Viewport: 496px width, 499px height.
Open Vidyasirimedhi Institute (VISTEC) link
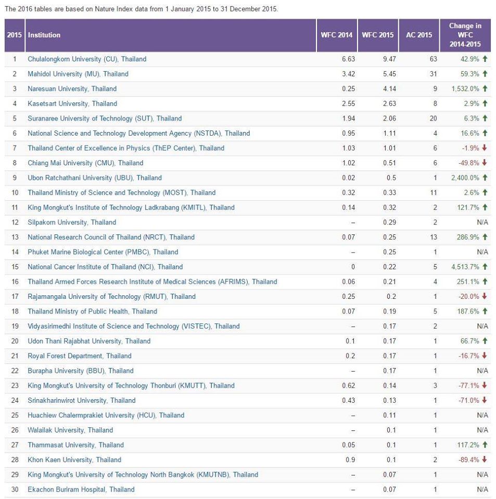(x=133, y=326)
